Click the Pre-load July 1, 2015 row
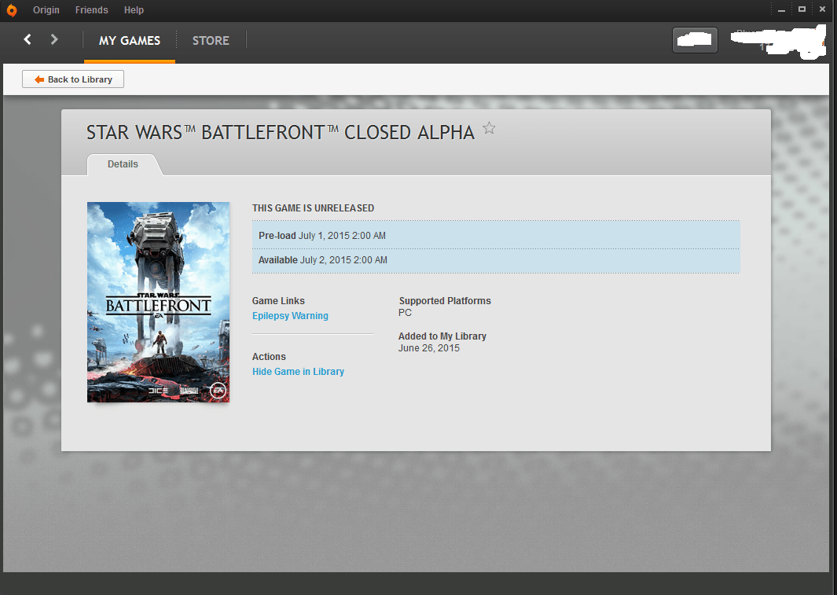 [496, 235]
